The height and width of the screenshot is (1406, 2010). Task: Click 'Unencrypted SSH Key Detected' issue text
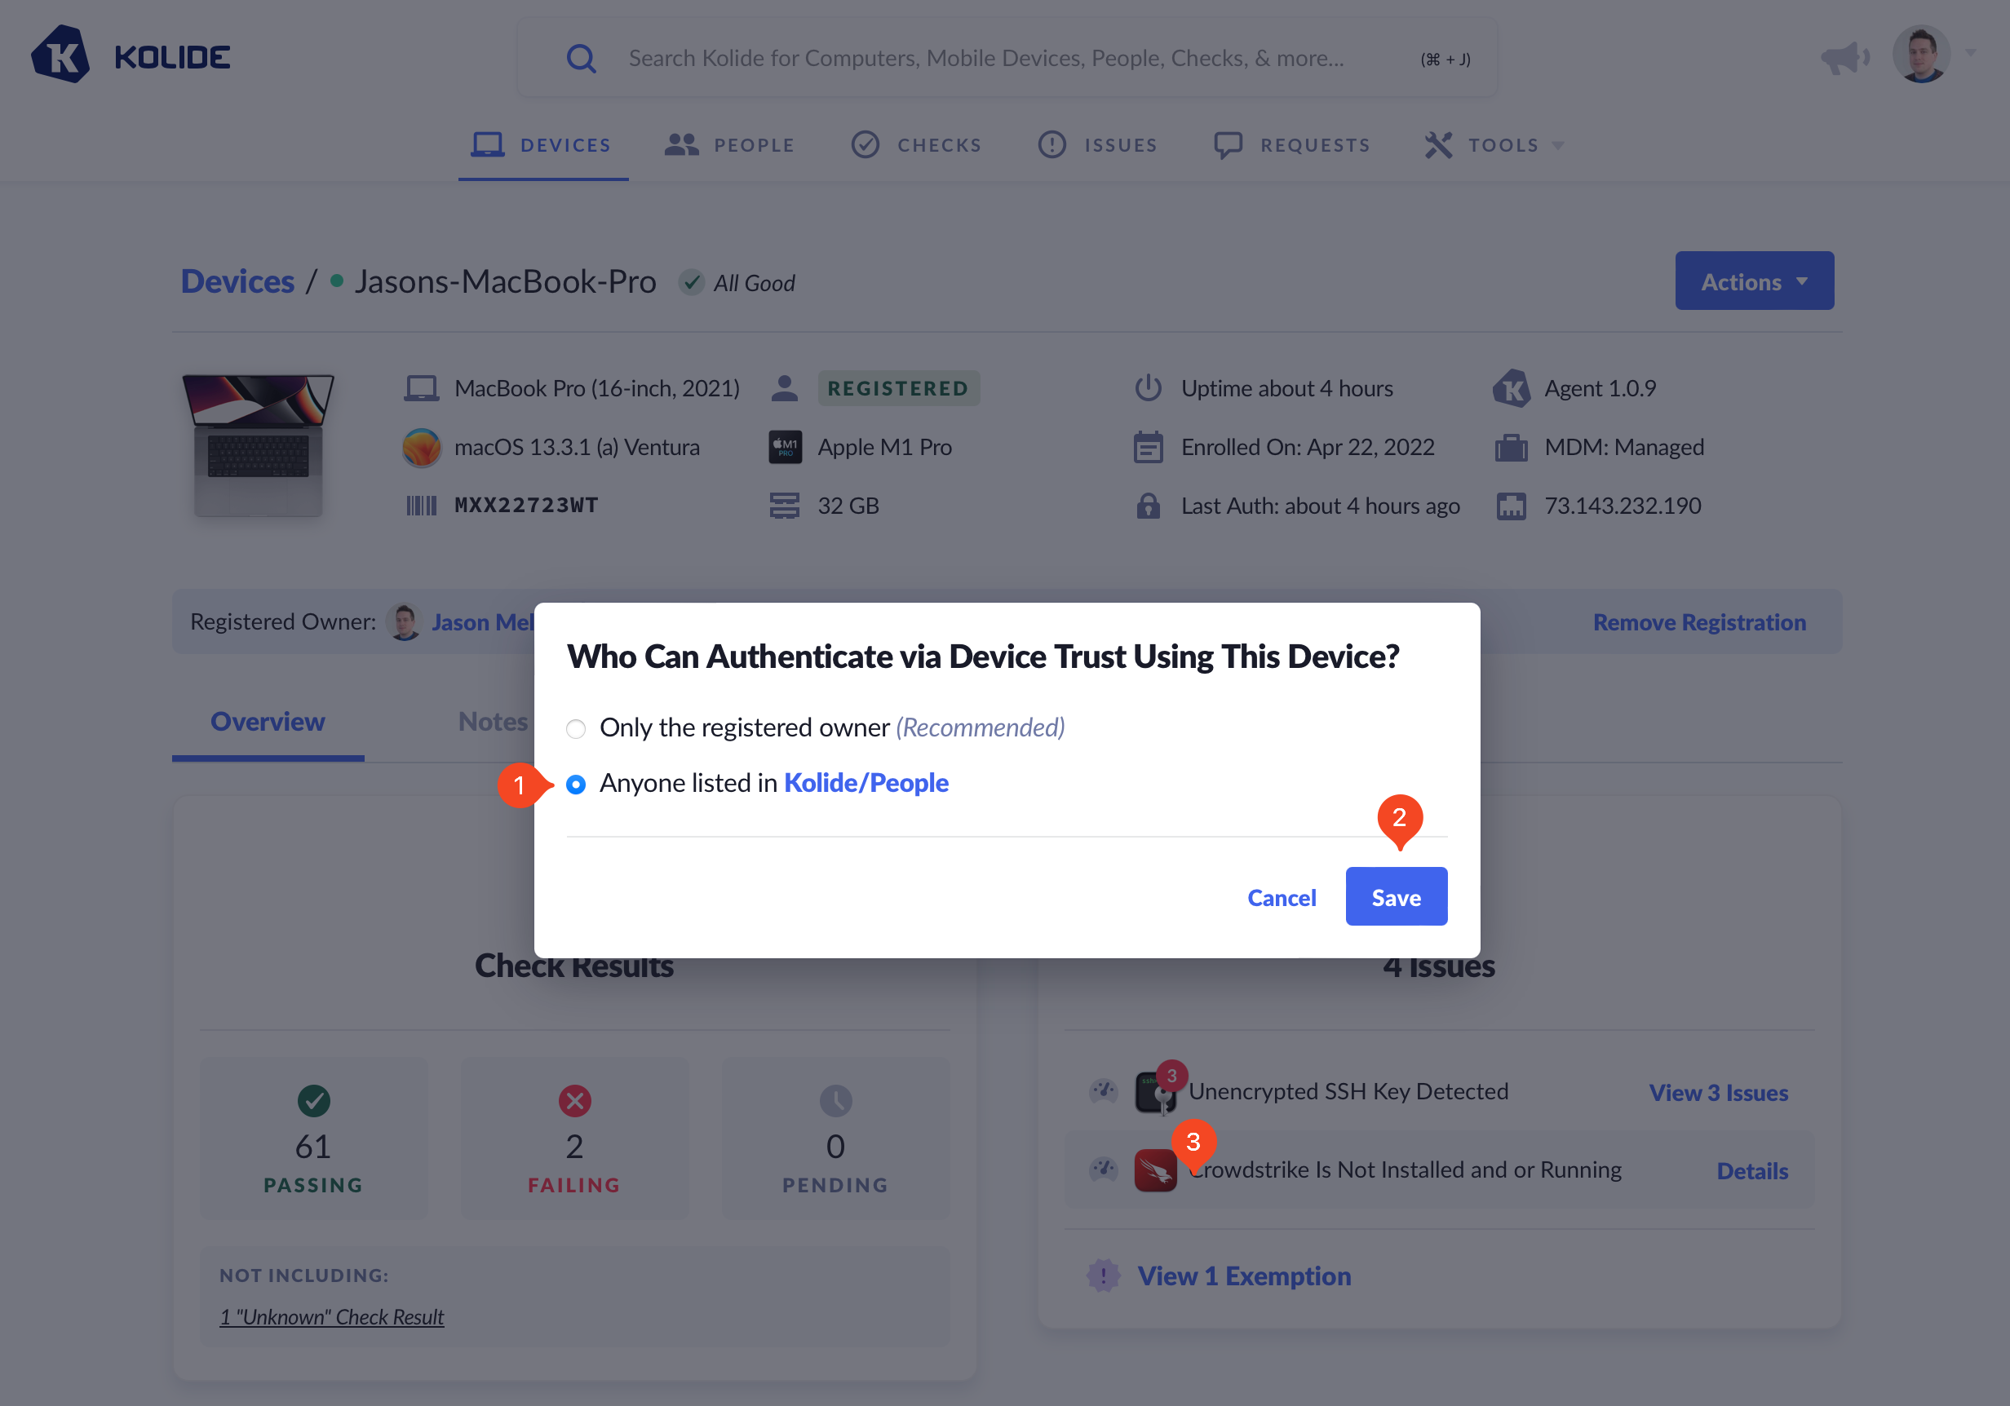(x=1348, y=1092)
